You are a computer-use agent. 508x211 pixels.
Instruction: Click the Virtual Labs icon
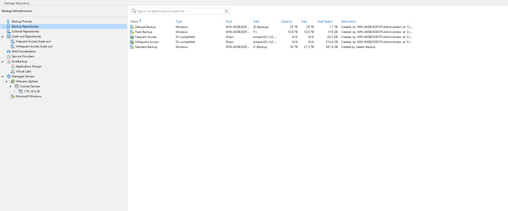coord(12,71)
